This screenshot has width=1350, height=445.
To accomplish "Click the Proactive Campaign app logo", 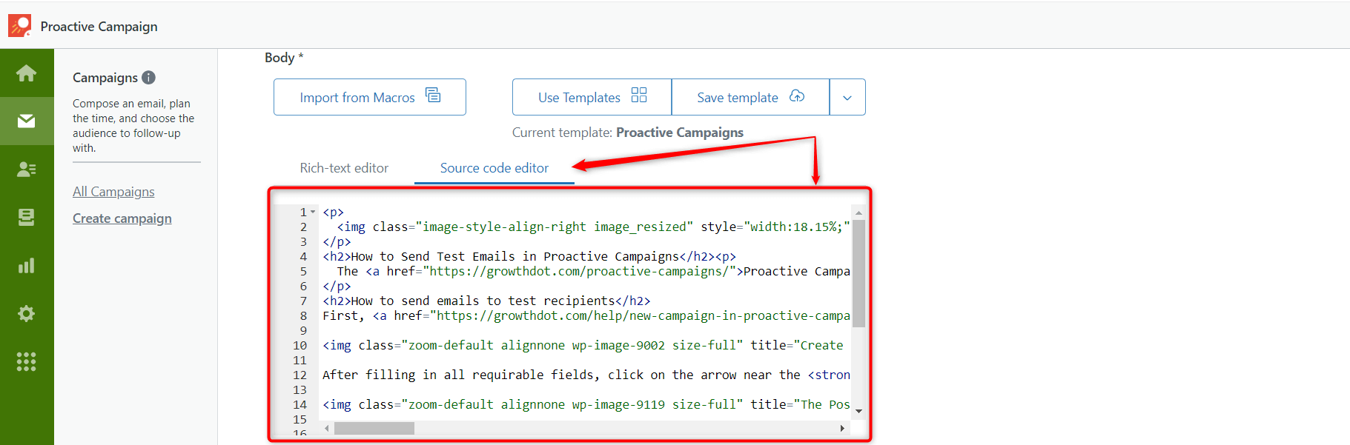I will click(19, 26).
